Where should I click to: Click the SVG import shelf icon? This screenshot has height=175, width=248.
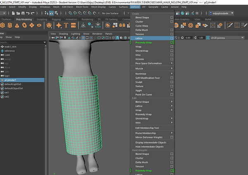(74, 25)
